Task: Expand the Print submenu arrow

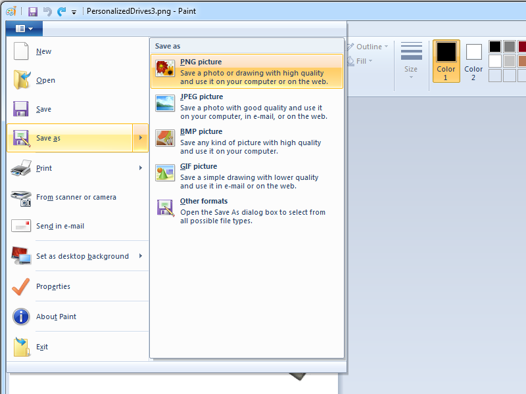Action: click(141, 168)
